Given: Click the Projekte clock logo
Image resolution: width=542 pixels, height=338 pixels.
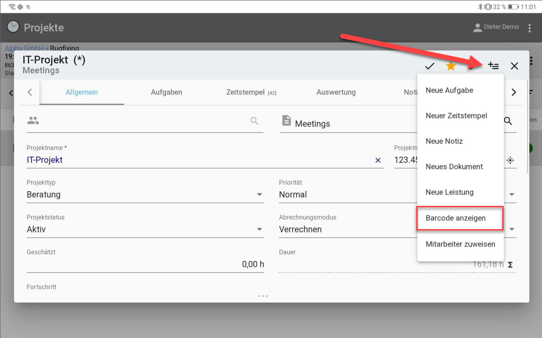Looking at the screenshot, I should tap(13, 27).
